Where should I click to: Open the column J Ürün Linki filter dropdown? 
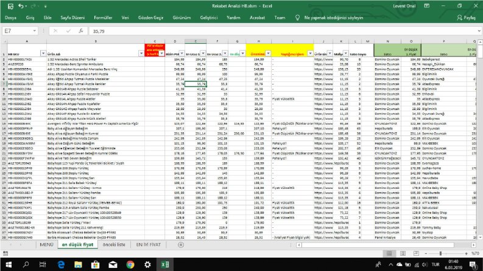coord(330,53)
